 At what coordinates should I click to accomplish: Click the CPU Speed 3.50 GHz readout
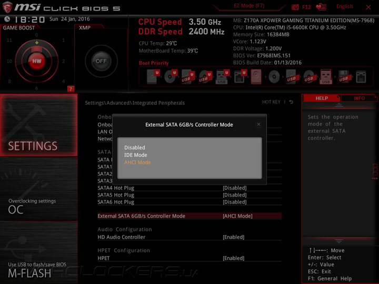coord(179,22)
